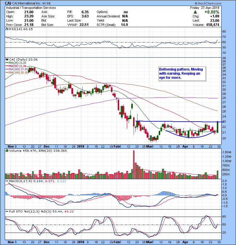Select the MA(20) 21.33 legend entry

pyautogui.click(x=16, y=63)
